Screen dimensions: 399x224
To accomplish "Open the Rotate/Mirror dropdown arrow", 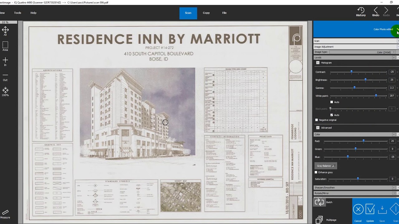I will 394,193.
